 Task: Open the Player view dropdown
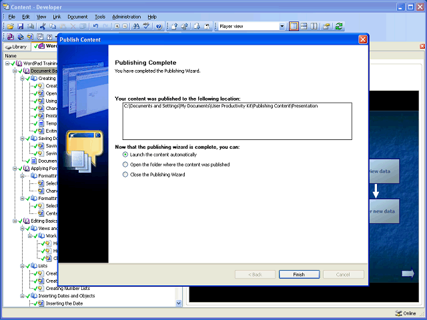[x=282, y=27]
